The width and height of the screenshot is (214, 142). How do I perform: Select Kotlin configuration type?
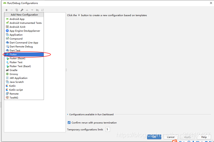tap(24, 86)
